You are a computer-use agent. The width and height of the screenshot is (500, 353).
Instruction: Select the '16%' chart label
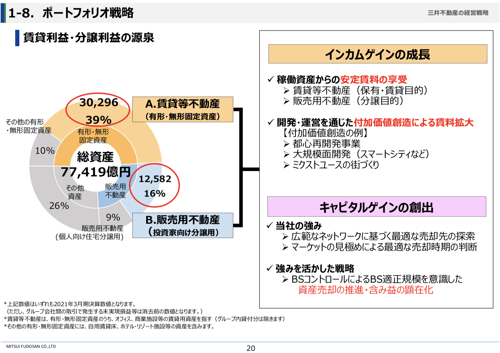pyautogui.click(x=155, y=193)
